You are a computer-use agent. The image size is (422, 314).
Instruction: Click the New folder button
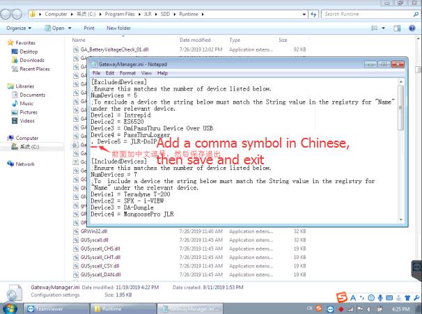point(118,28)
